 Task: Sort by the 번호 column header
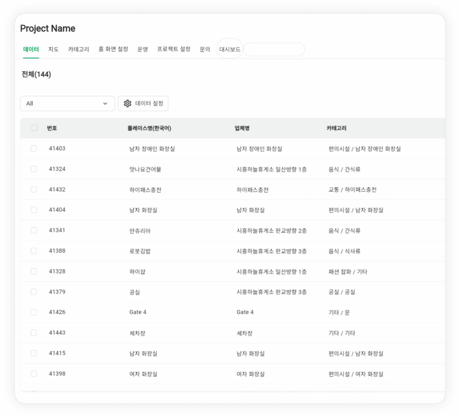[x=52, y=128]
